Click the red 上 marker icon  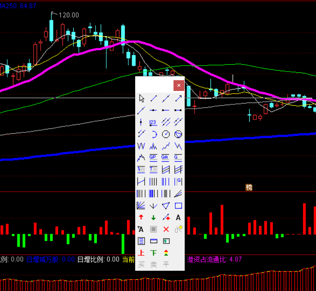[x=141, y=253]
